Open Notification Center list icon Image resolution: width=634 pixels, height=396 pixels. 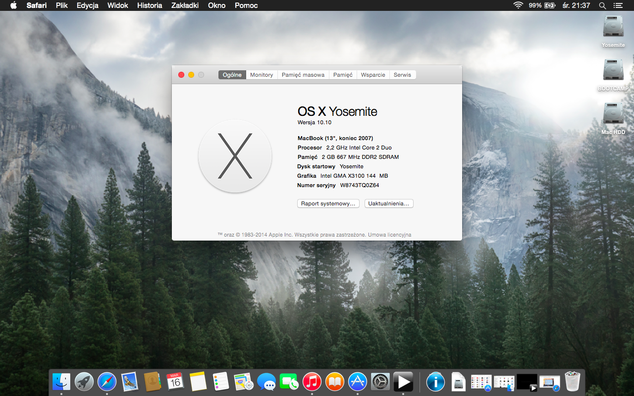618,5
